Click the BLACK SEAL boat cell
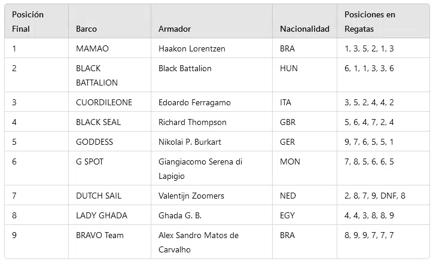This screenshot has width=433, height=262. click(x=98, y=122)
